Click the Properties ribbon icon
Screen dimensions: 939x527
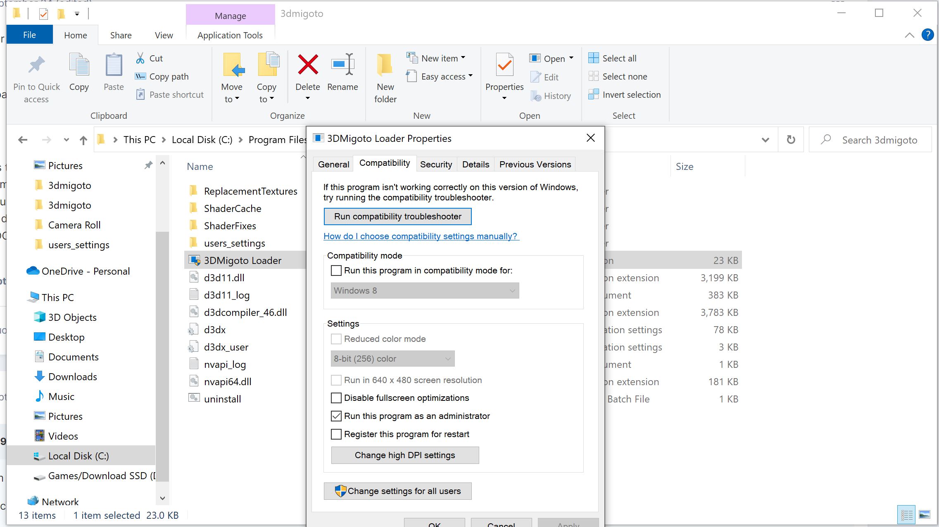tap(504, 65)
